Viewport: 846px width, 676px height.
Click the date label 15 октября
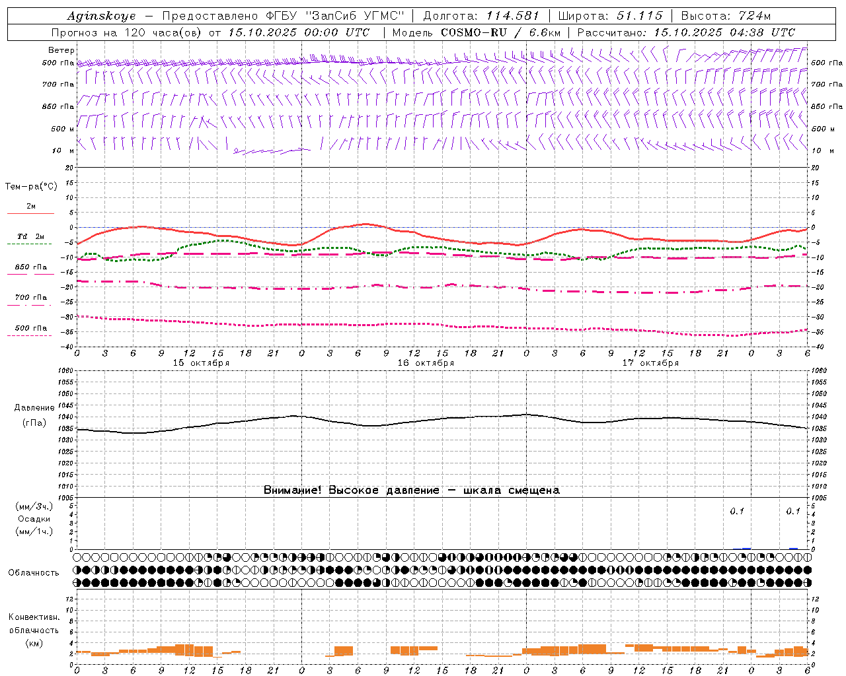[201, 363]
